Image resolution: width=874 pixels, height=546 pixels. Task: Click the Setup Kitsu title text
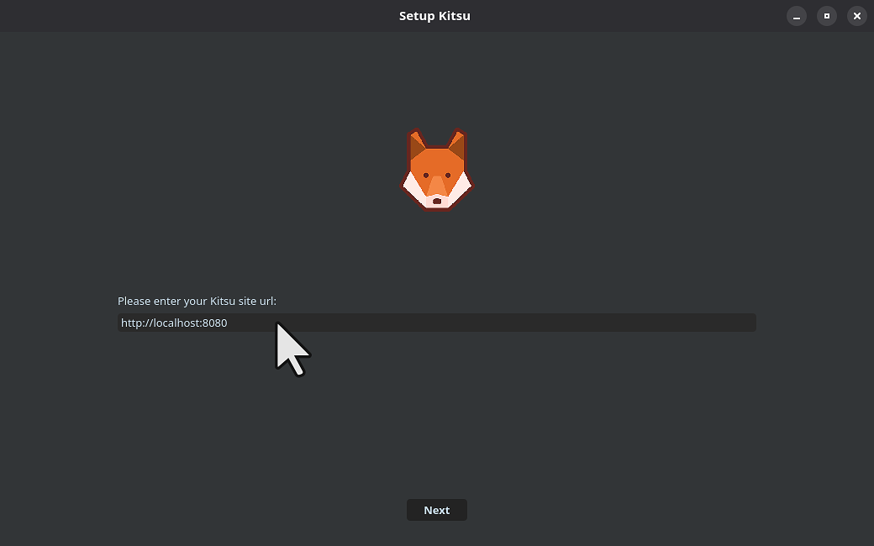click(434, 16)
